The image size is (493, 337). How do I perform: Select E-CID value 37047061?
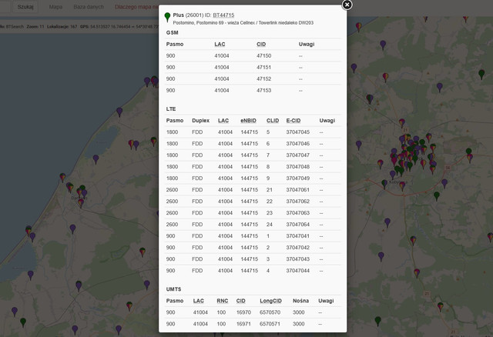(x=298, y=190)
